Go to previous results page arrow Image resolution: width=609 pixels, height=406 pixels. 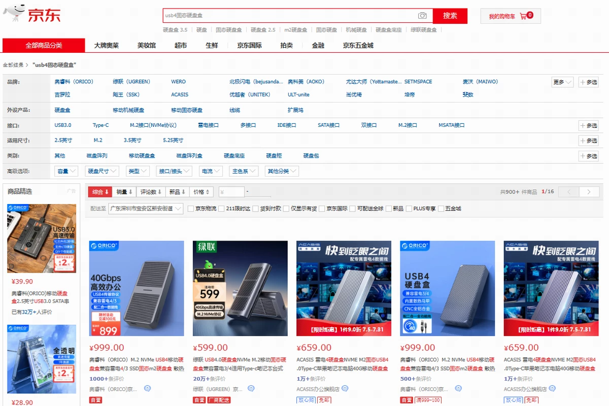pyautogui.click(x=569, y=192)
